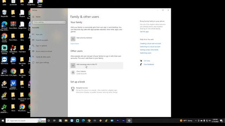This screenshot has width=225, height=126.
Task: Open File Explorer from the taskbar
Action: [66, 120]
